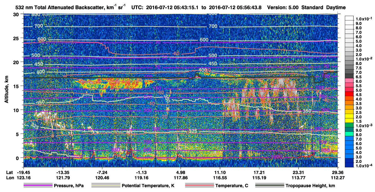Click the longitude value '121.79'
The width and height of the screenshot is (375, 192).
[63, 178]
